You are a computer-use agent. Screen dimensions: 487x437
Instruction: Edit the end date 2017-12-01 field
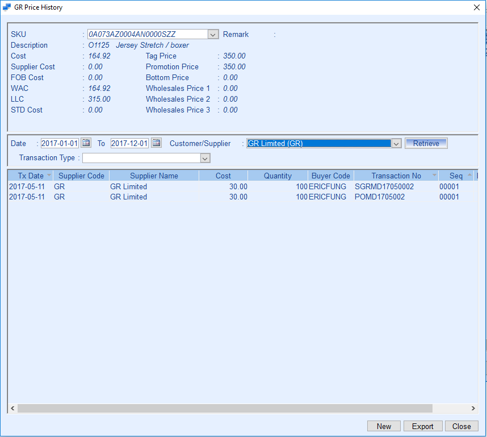pyautogui.click(x=129, y=143)
